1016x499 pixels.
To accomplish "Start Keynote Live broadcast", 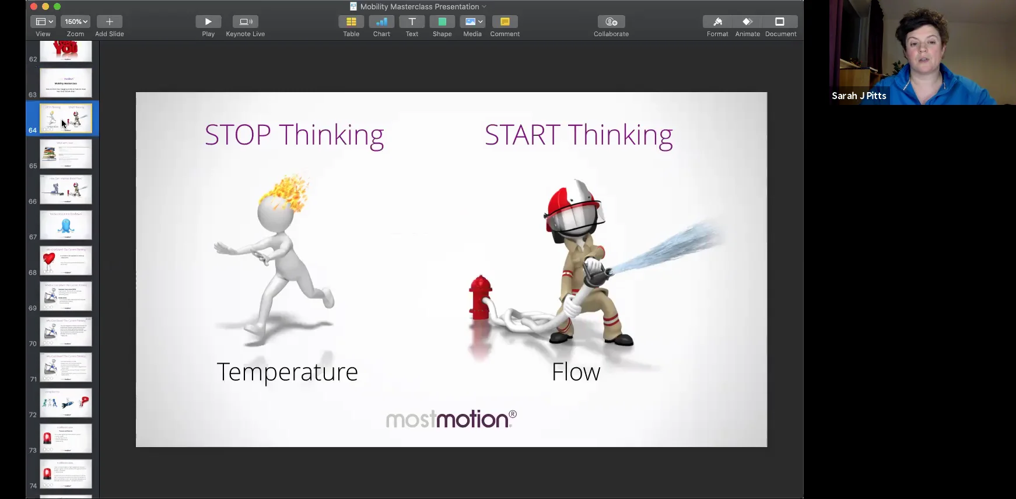I will pyautogui.click(x=246, y=22).
